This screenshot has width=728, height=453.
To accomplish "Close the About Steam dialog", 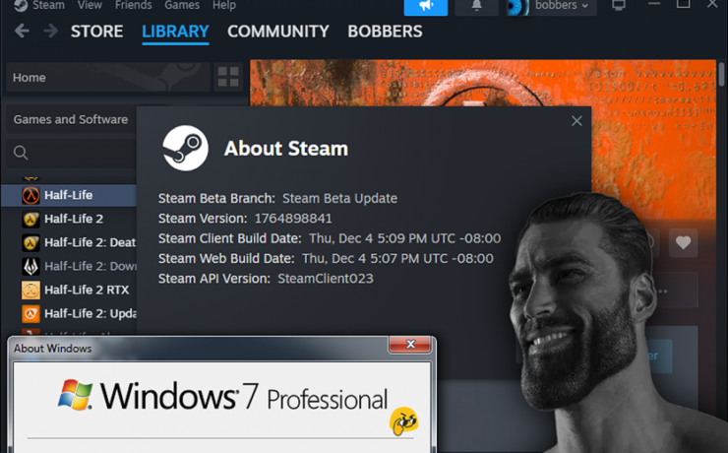I will pyautogui.click(x=576, y=121).
